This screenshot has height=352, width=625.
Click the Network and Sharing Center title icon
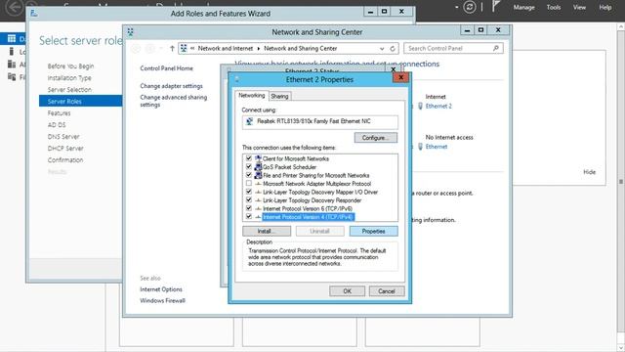130,32
